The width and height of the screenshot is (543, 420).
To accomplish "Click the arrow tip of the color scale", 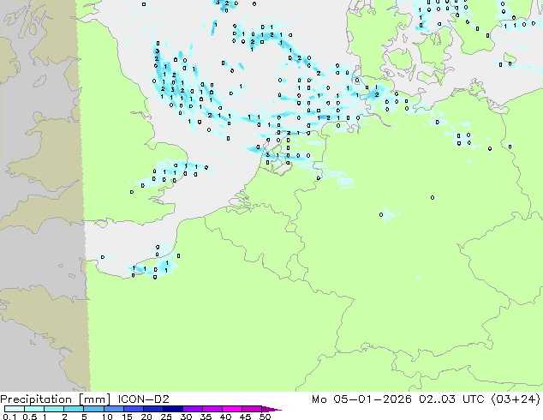I will pos(271,409).
